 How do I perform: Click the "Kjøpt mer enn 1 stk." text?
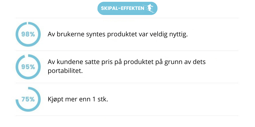(78, 99)
